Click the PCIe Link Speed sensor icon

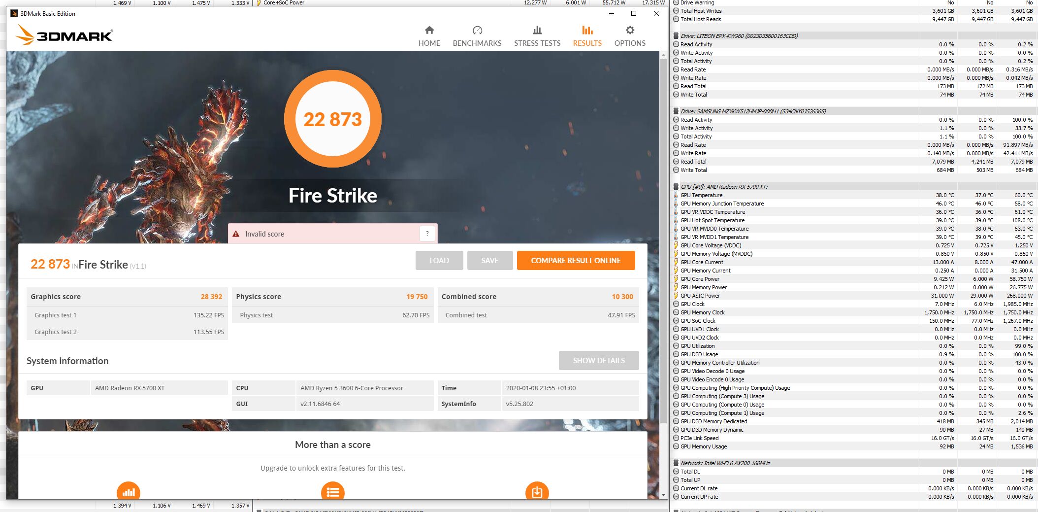coord(676,438)
